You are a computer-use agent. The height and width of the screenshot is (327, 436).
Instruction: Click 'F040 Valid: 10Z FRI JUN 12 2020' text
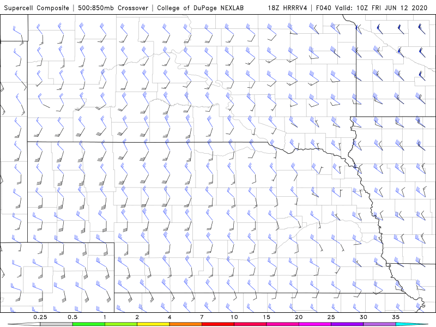point(372,8)
